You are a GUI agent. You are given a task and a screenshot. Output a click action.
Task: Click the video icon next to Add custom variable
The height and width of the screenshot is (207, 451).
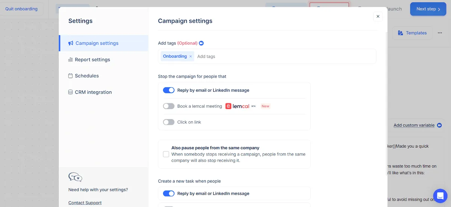point(439,125)
